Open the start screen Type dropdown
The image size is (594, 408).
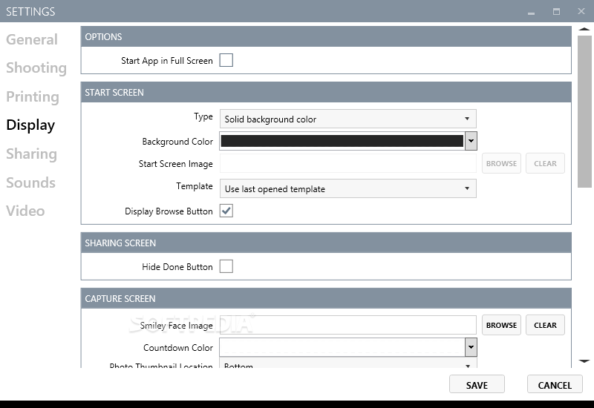[347, 119]
